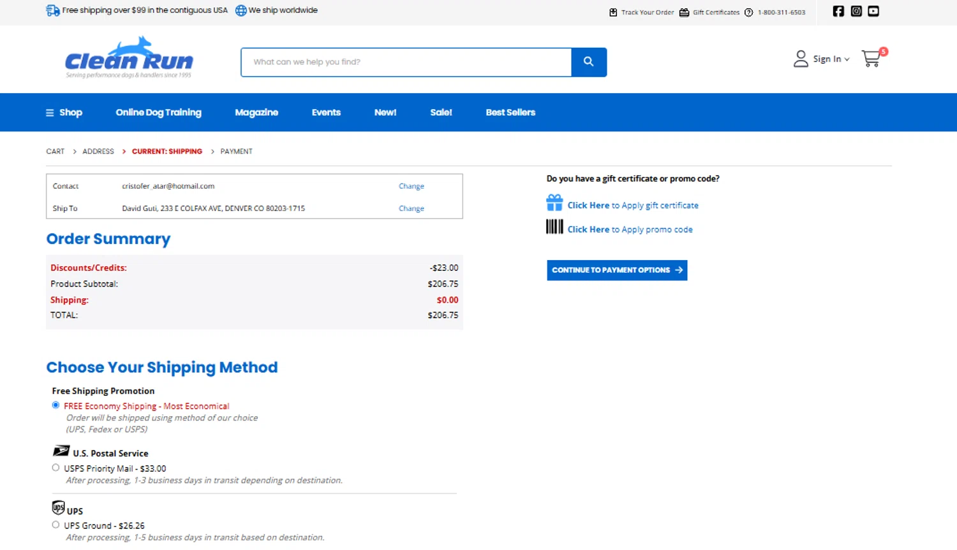Click the Product Subtotal $206.75 value

tap(443, 284)
